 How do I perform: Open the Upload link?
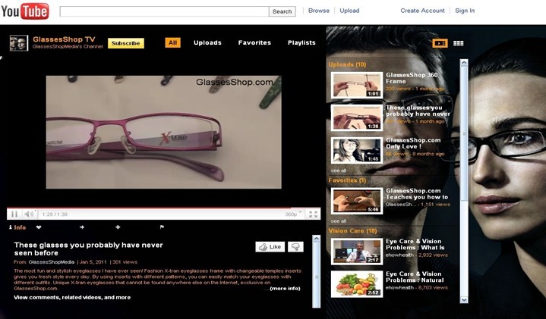[x=349, y=11]
